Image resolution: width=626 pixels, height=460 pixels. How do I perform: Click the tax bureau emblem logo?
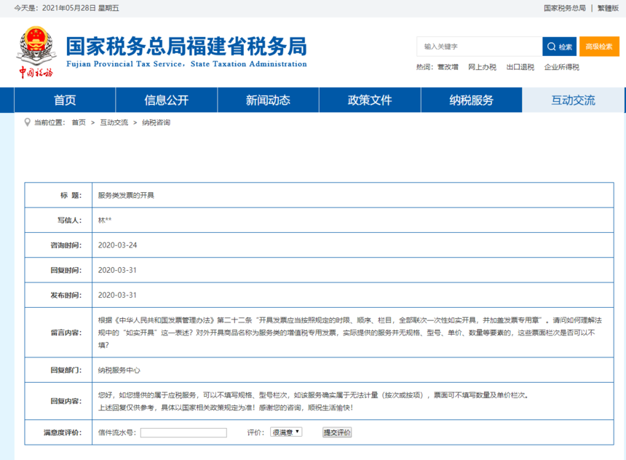click(x=36, y=52)
